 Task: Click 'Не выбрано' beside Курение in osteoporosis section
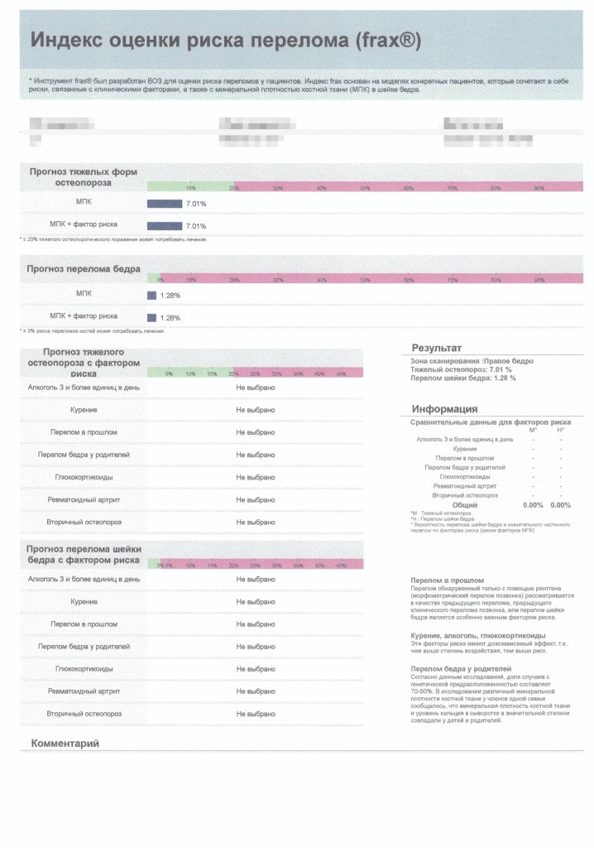[255, 410]
